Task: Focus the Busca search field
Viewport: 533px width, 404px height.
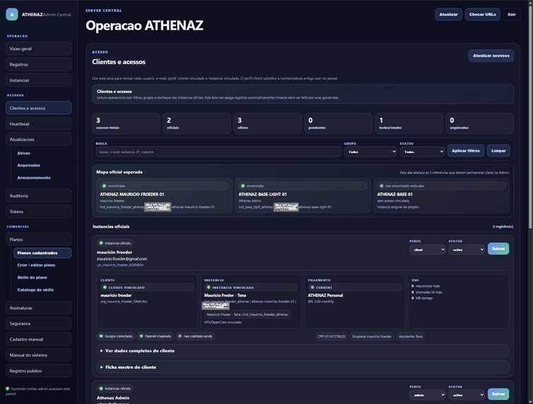Action: tap(219, 152)
